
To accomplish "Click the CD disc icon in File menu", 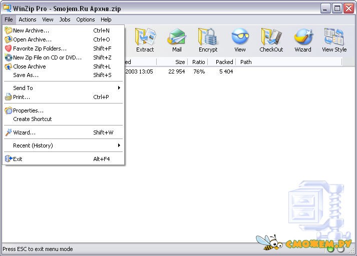I will [8, 57].
